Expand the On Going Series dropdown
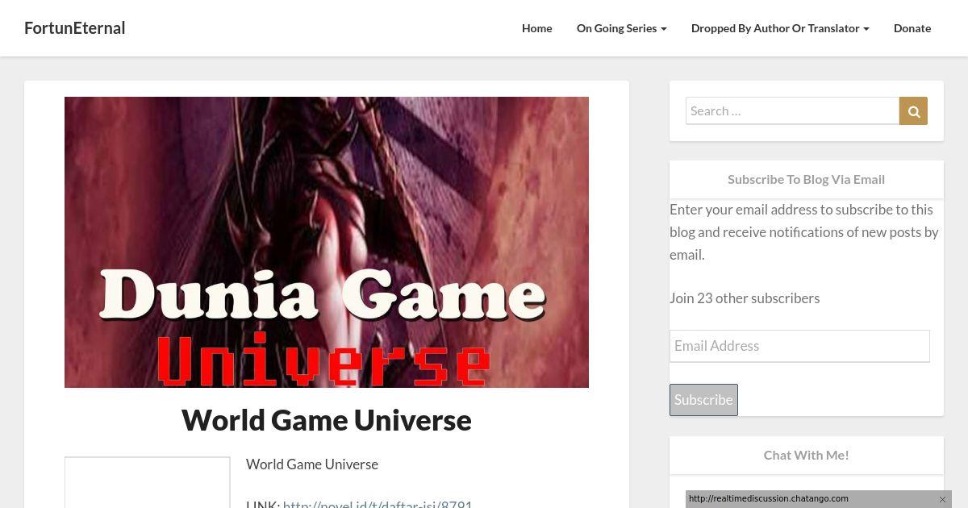This screenshot has width=968, height=508. pos(622,28)
